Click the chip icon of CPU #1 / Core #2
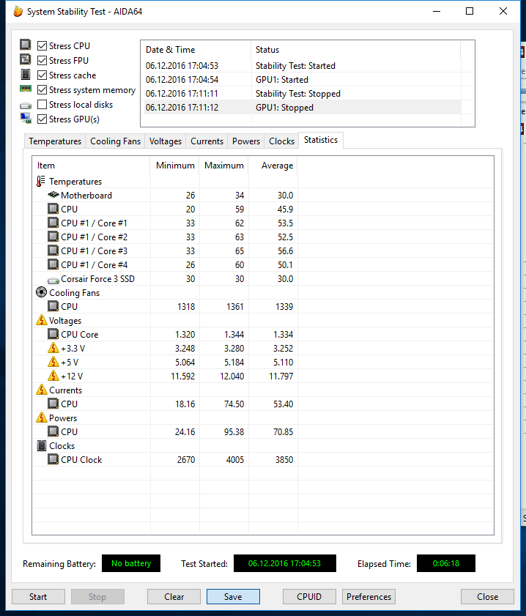Image resolution: width=526 pixels, height=616 pixels. pyautogui.click(x=53, y=237)
